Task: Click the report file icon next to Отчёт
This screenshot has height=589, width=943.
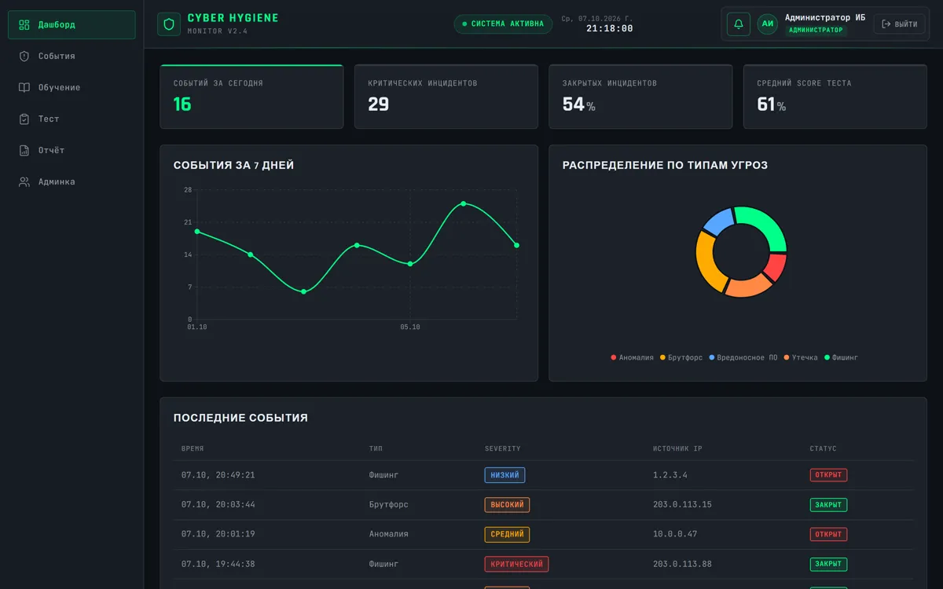Action: tap(24, 151)
